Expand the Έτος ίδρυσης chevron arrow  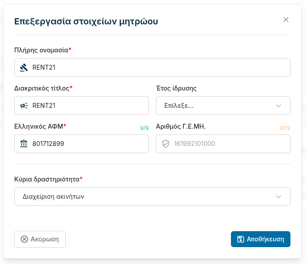point(278,106)
